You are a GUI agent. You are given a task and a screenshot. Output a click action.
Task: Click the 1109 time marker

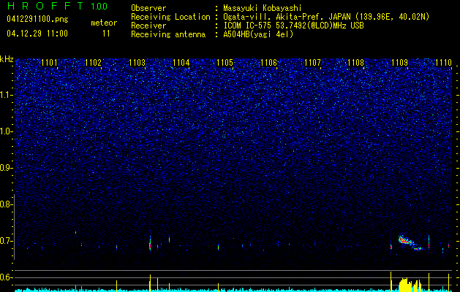pyautogui.click(x=399, y=63)
